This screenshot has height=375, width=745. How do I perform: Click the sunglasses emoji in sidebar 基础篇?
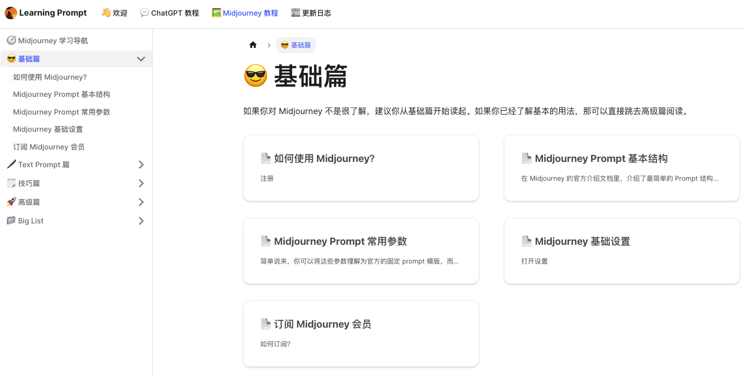tap(11, 59)
